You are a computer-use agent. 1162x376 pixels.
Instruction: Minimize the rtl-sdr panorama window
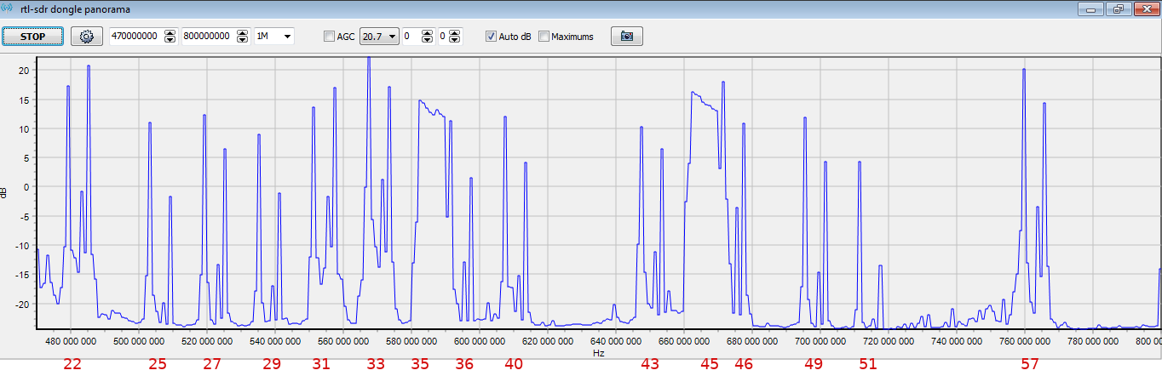pyautogui.click(x=1090, y=9)
